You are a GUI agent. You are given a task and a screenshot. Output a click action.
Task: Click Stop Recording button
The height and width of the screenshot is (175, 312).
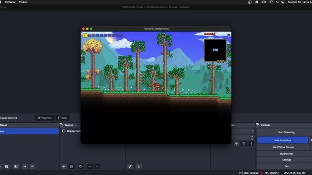[283, 140]
